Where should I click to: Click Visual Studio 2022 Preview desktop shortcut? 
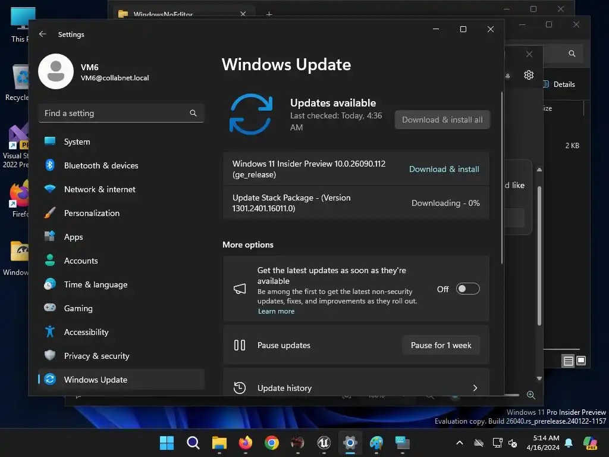(x=15, y=146)
